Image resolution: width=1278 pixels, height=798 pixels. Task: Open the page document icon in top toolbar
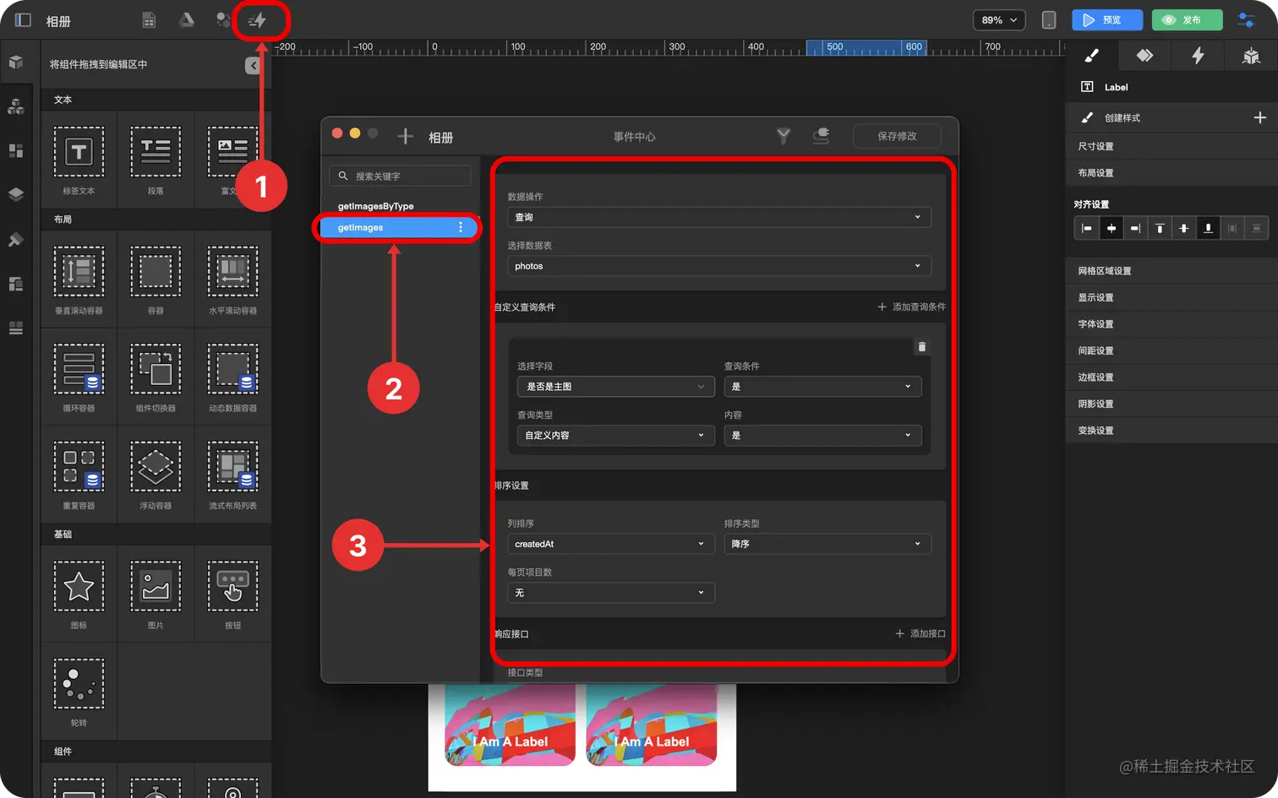pos(149,20)
